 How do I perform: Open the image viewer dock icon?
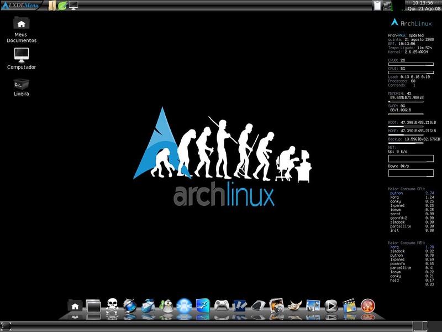coord(313,306)
